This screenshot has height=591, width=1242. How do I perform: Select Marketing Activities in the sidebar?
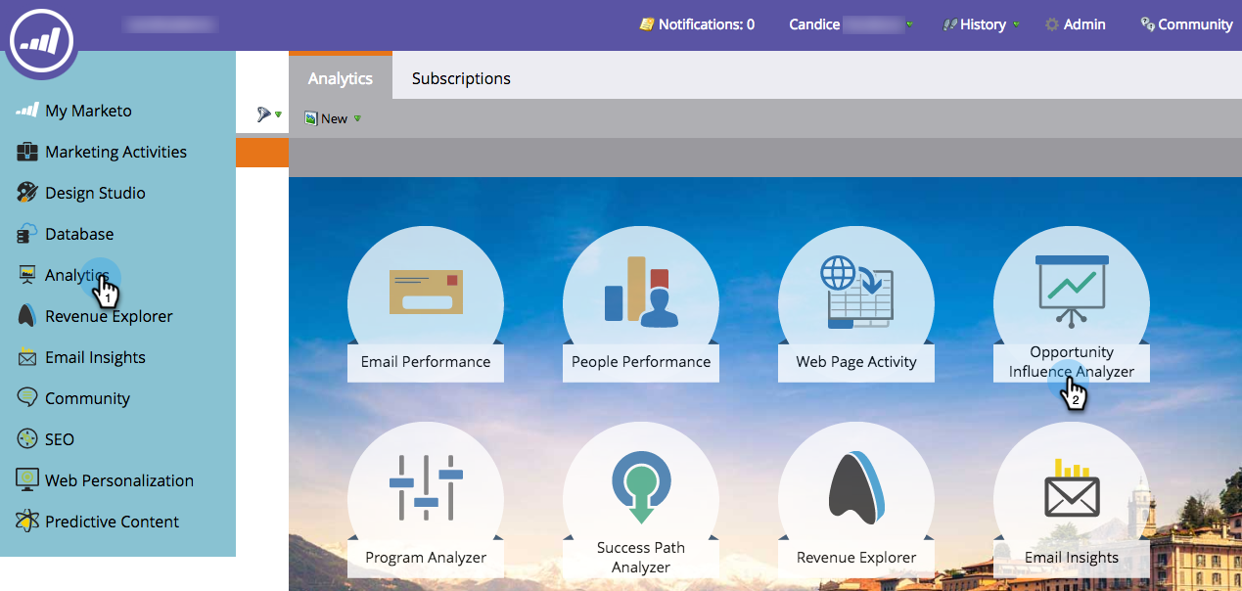pos(117,152)
